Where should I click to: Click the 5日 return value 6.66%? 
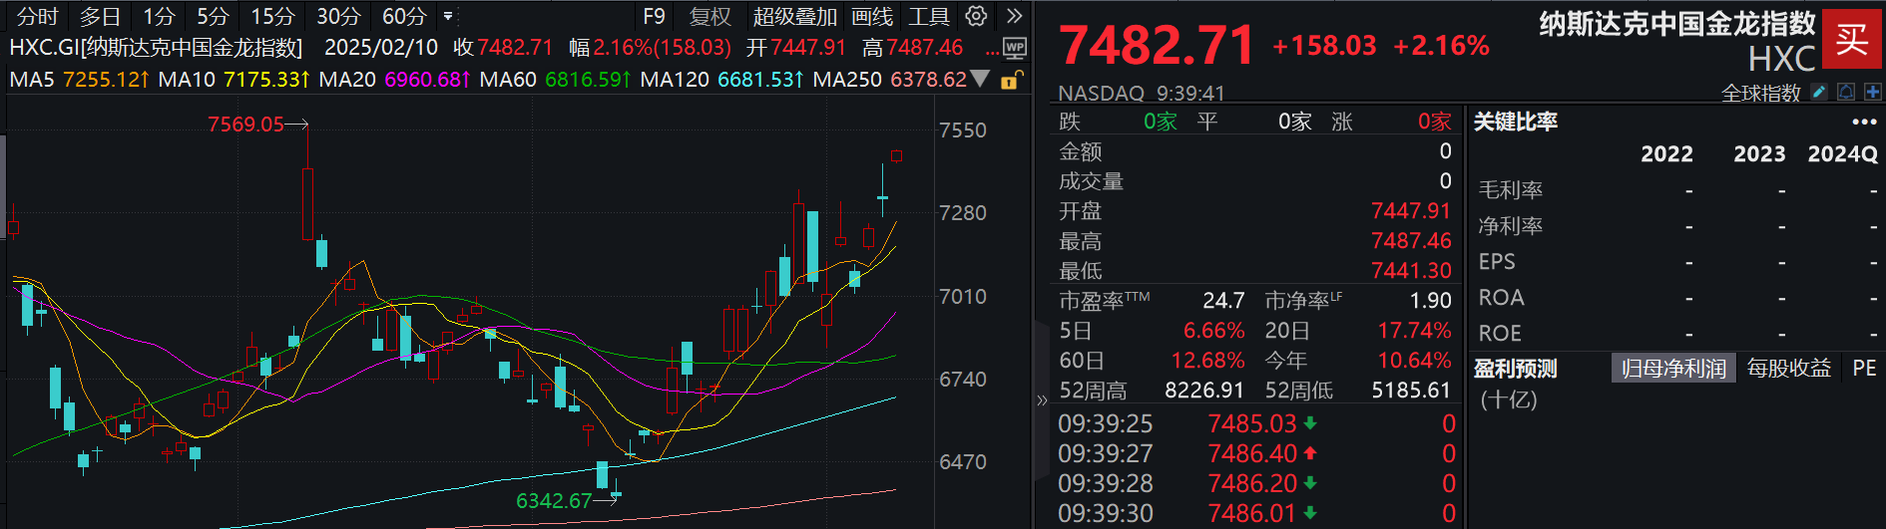[1213, 331]
